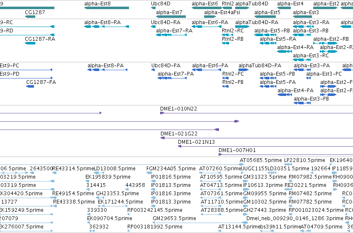Click CDS CG1287-PA

pos(30,86)
